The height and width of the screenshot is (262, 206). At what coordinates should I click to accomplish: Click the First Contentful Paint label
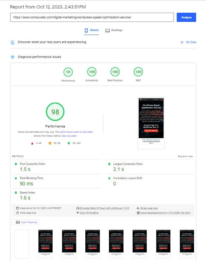tap(32, 164)
